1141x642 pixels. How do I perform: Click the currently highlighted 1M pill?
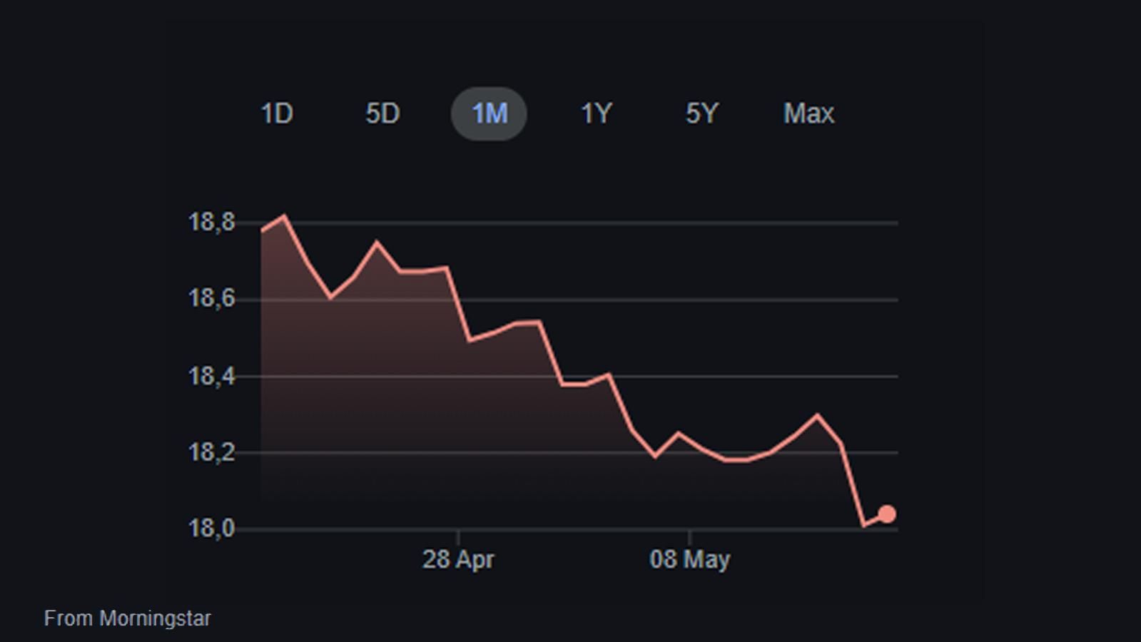(x=489, y=113)
